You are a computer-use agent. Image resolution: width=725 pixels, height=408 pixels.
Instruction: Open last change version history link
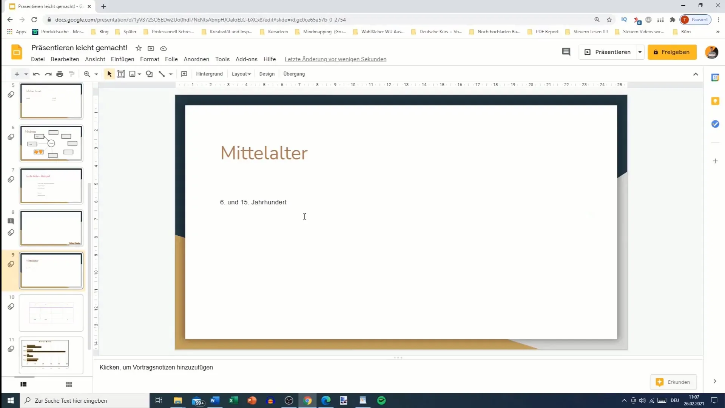click(335, 59)
